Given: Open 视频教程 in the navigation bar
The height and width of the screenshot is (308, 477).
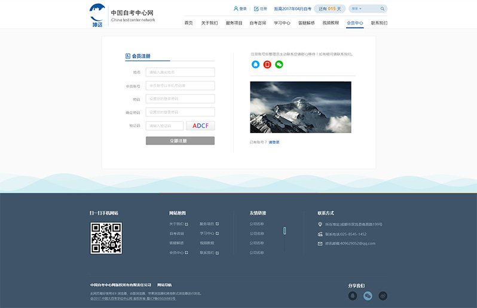Looking at the screenshot, I should [x=331, y=23].
